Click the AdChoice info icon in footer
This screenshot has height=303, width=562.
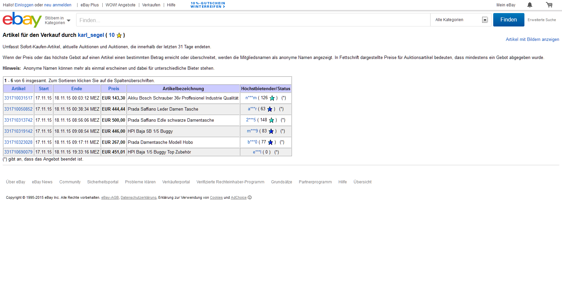click(x=250, y=198)
